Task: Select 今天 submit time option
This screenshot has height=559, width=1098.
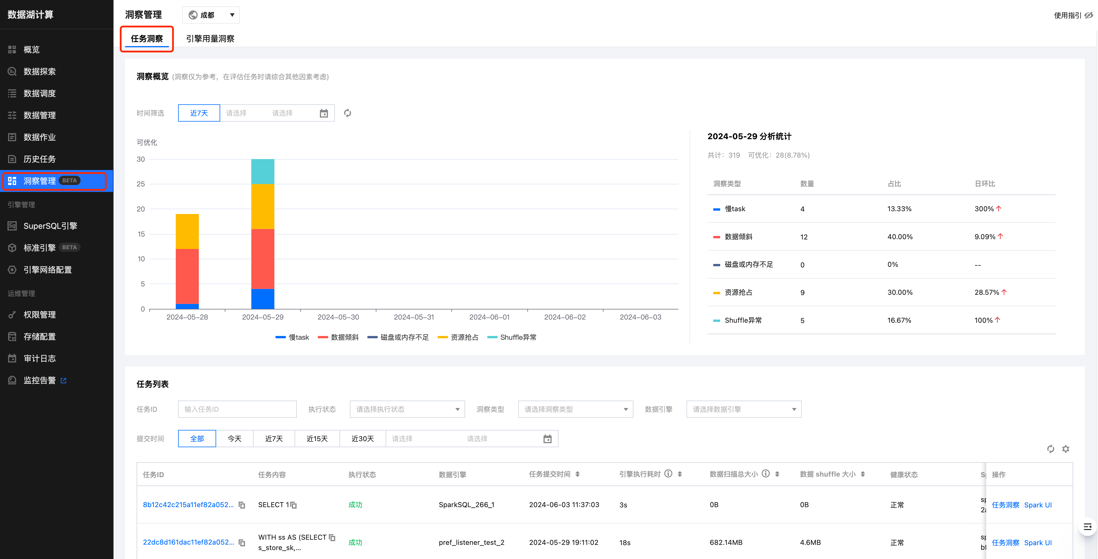Action: [234, 439]
